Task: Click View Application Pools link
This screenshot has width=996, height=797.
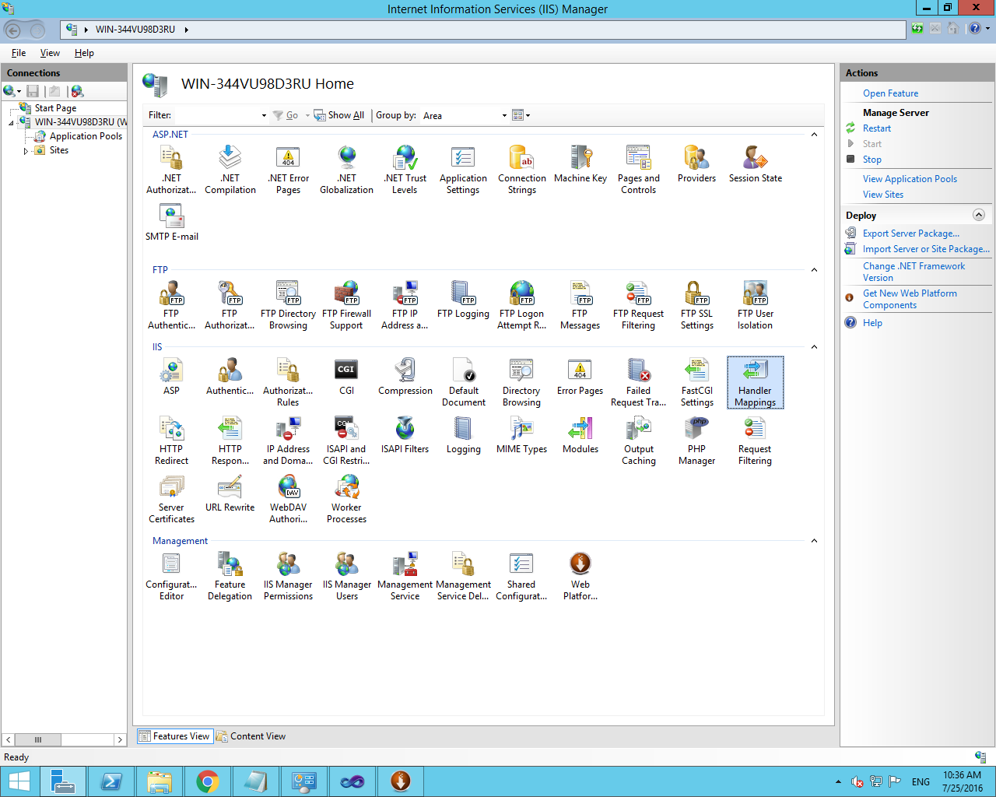Action: click(910, 179)
